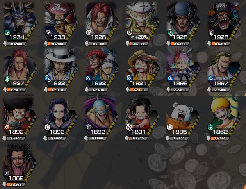Pick the Kuzan card with blue beanie
Screen dimensions: 246x189
(x=183, y=21)
